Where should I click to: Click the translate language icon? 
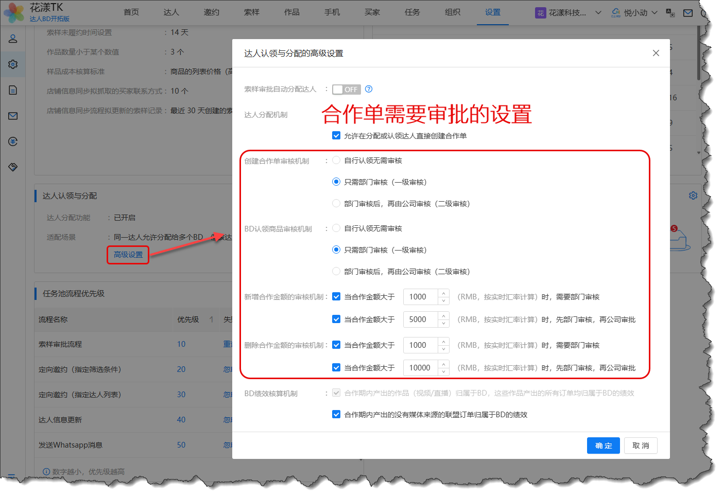pyautogui.click(x=670, y=13)
